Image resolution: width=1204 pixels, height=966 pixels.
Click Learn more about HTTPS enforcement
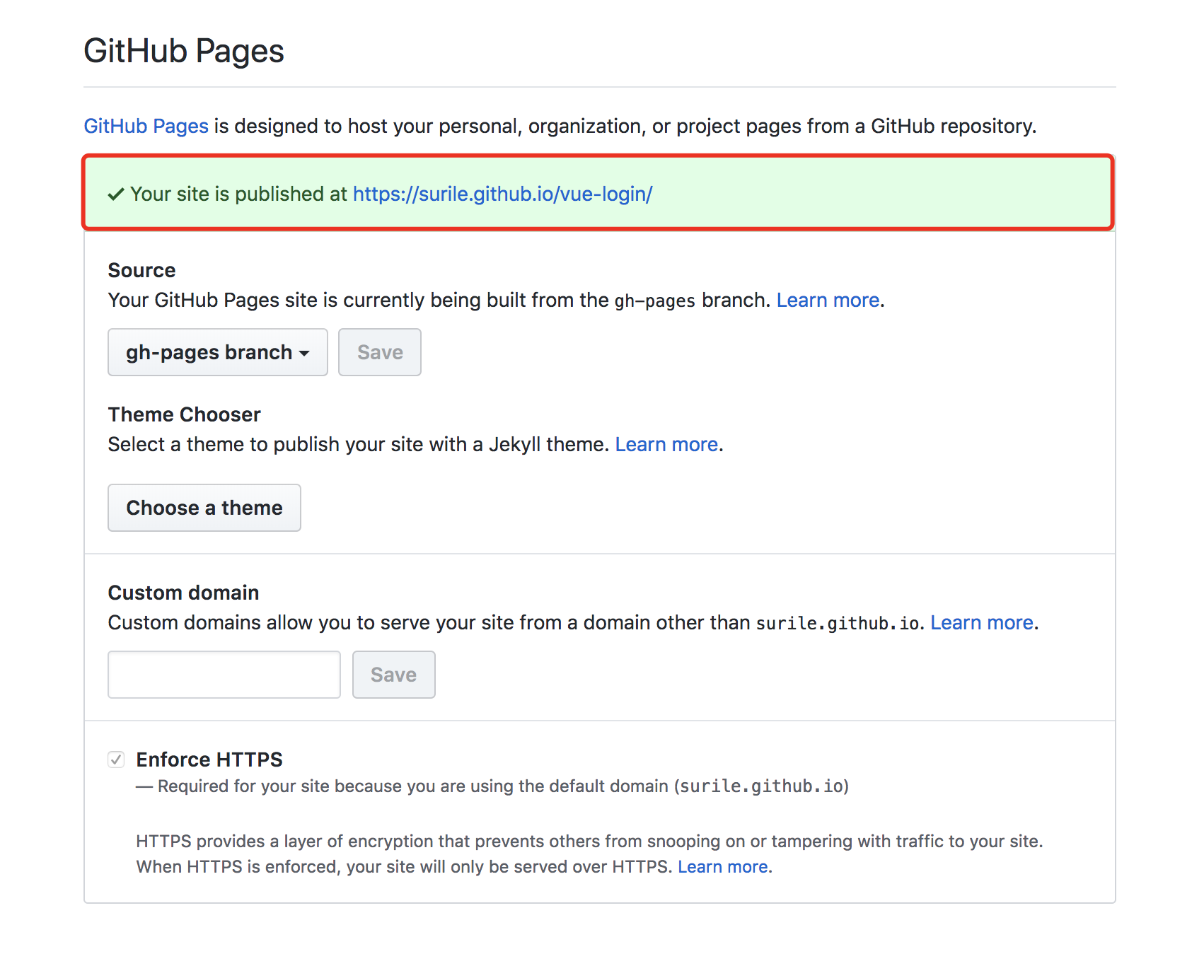(x=723, y=866)
